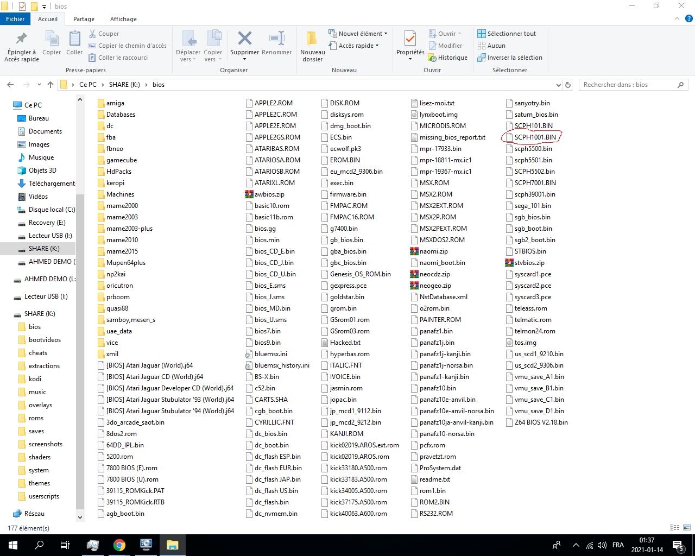695x556 pixels.
Task: Pin to Quick Access (Épingler à Accès rapide)
Action: point(22,47)
